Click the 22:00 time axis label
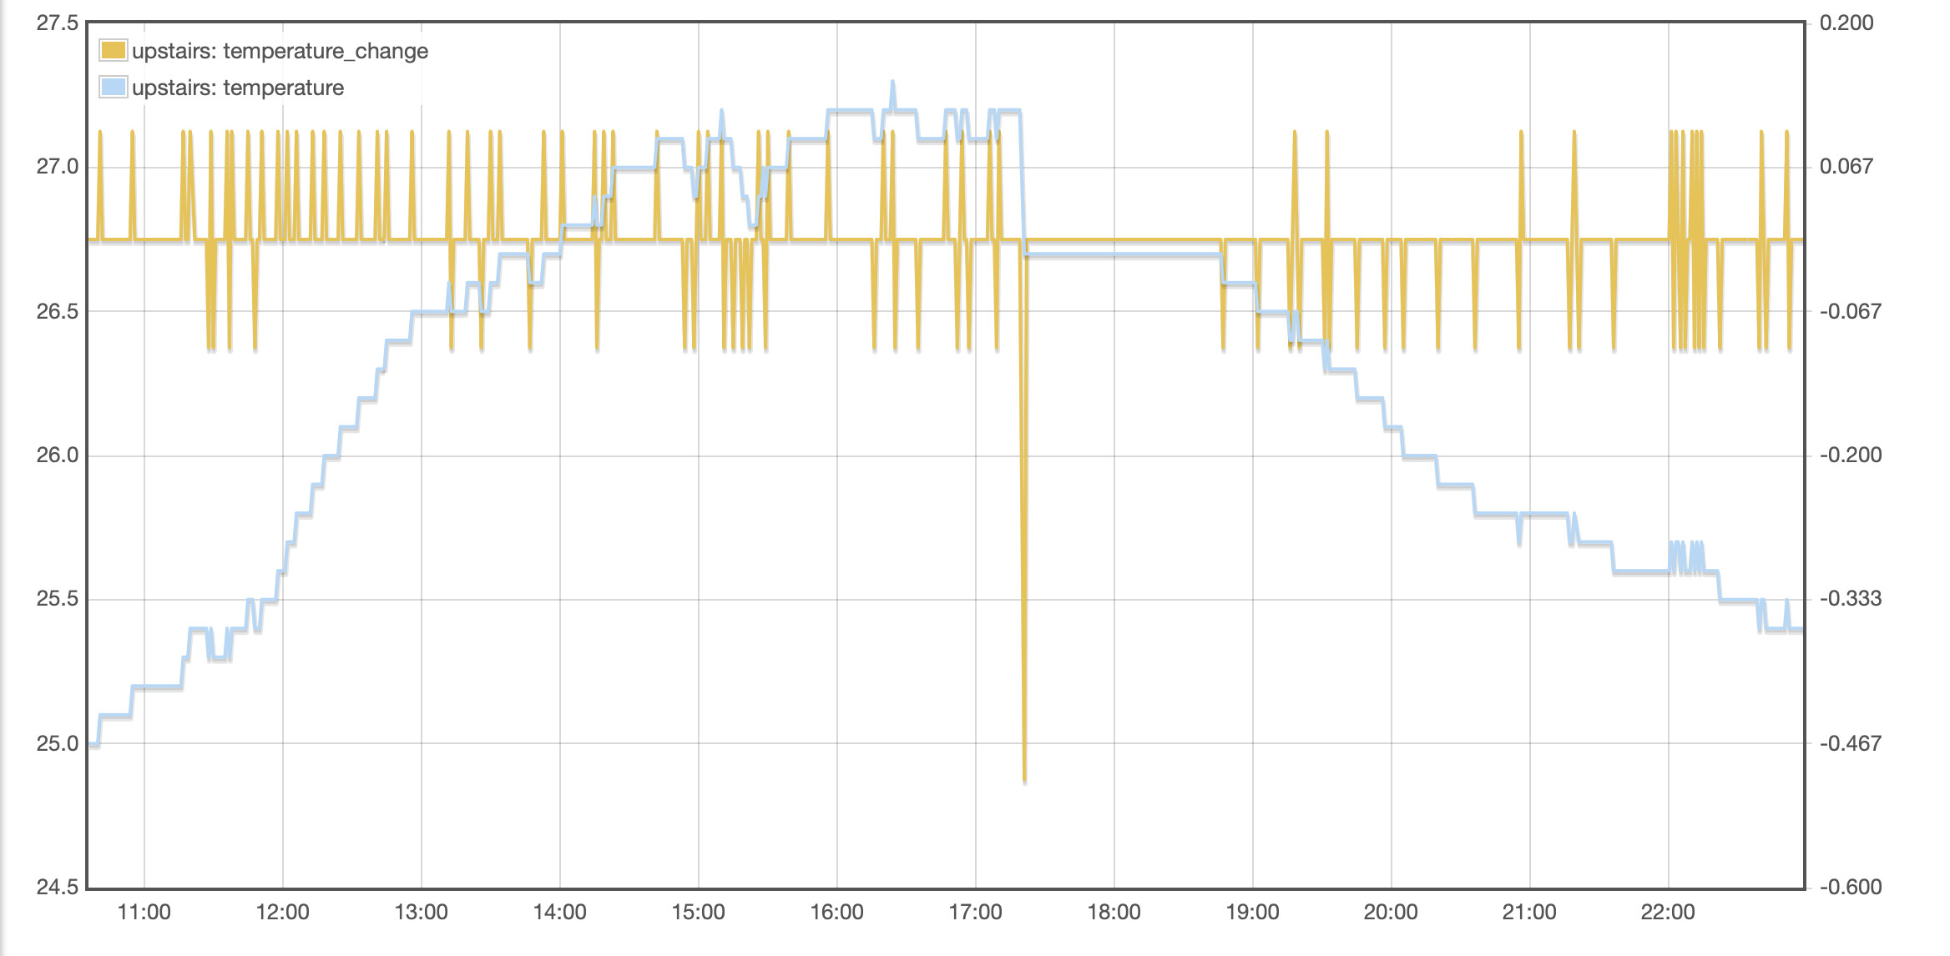 click(1668, 913)
